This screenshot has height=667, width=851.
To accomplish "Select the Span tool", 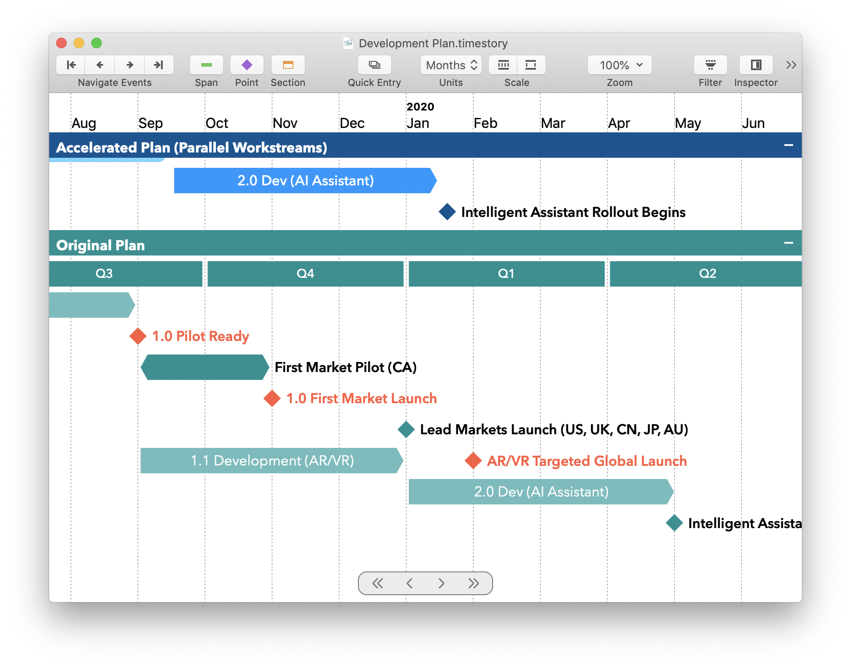I will pos(206,64).
